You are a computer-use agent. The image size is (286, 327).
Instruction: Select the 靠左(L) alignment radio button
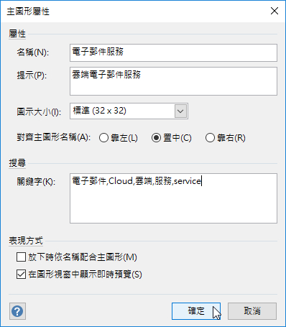point(103,138)
